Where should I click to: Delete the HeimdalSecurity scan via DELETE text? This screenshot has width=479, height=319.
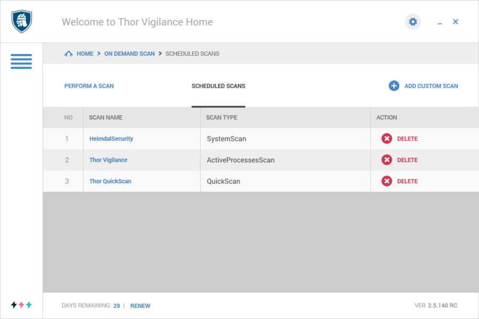pos(407,139)
